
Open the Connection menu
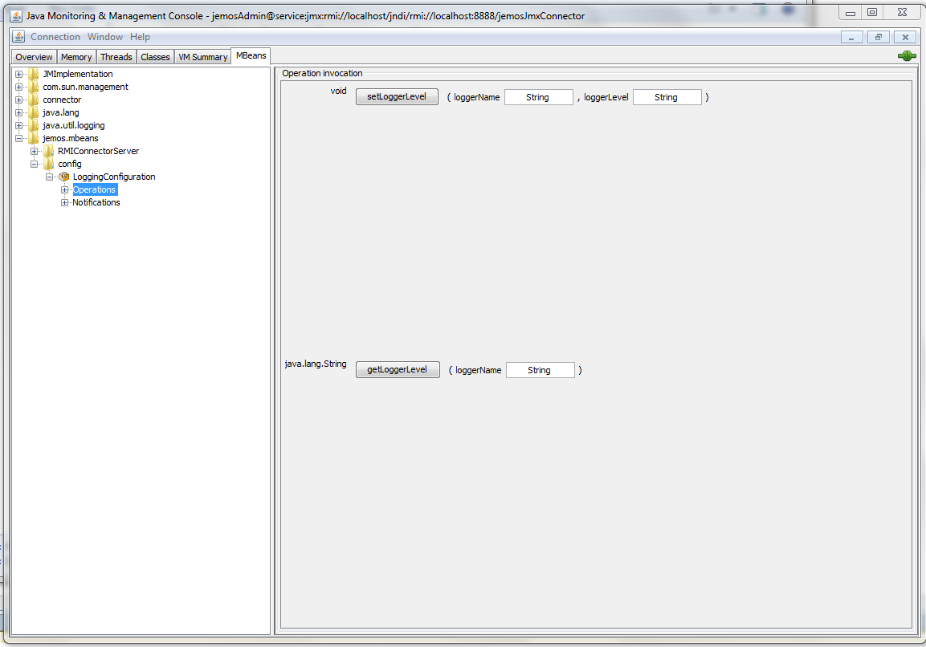pyautogui.click(x=55, y=37)
